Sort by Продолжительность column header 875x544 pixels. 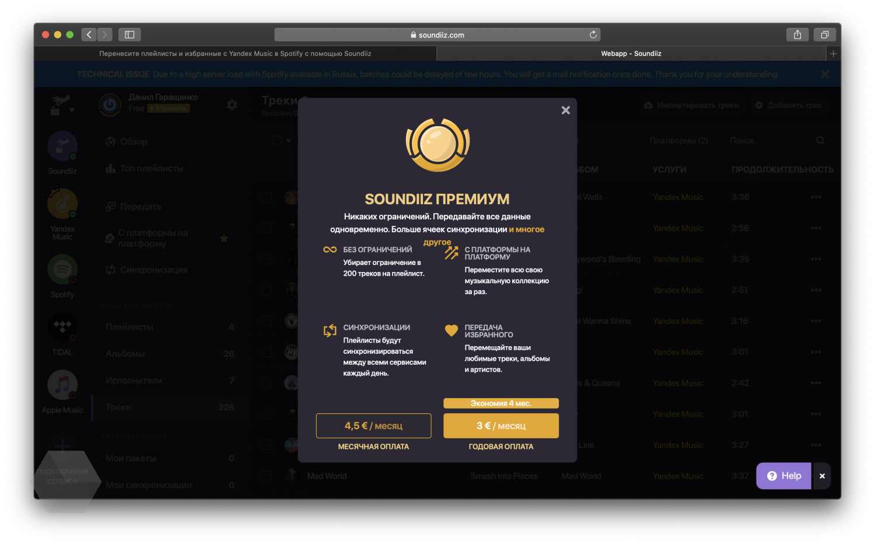782,170
